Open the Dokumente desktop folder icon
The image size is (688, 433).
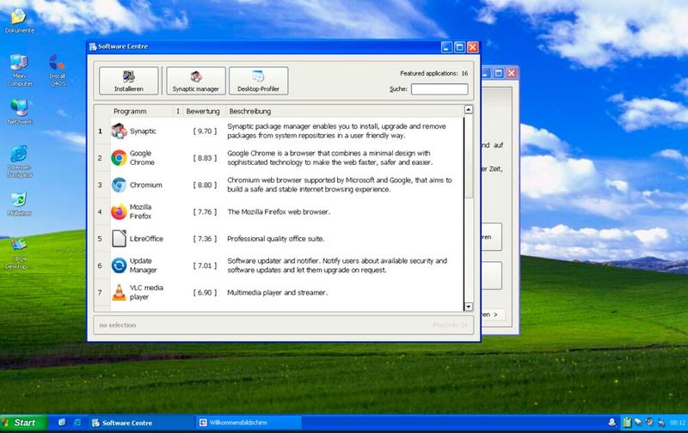pos(19,21)
